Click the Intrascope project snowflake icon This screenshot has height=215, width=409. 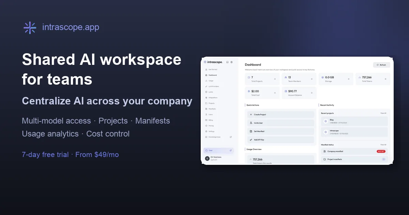(x=326, y=132)
